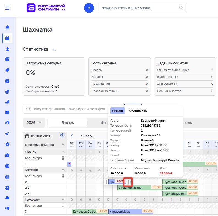Collapse the Комфорт+ room category
The height and width of the screenshot is (216, 218).
(x=63, y=199)
